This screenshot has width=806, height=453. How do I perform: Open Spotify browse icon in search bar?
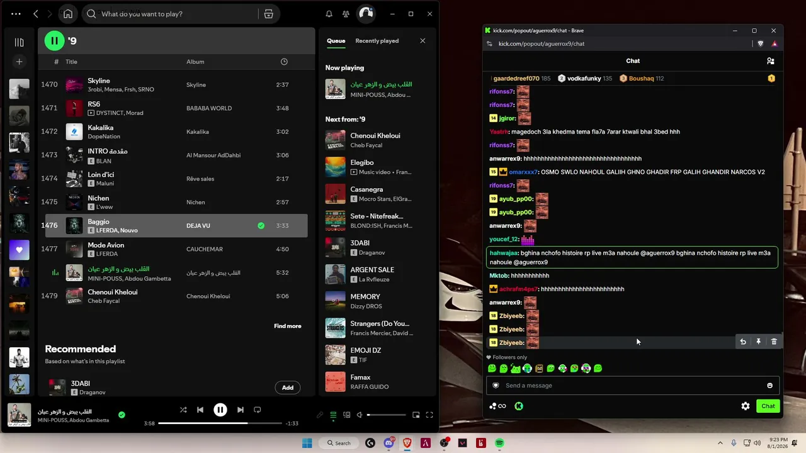pos(268,14)
